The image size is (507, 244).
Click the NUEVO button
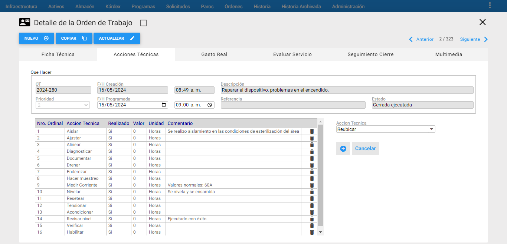tap(36, 38)
